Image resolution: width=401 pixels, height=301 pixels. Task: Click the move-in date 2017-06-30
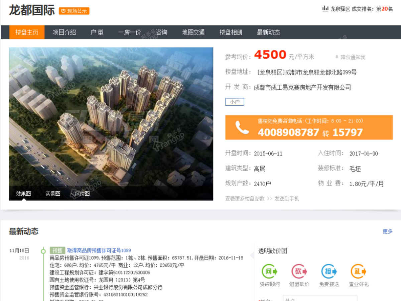[x=364, y=154]
